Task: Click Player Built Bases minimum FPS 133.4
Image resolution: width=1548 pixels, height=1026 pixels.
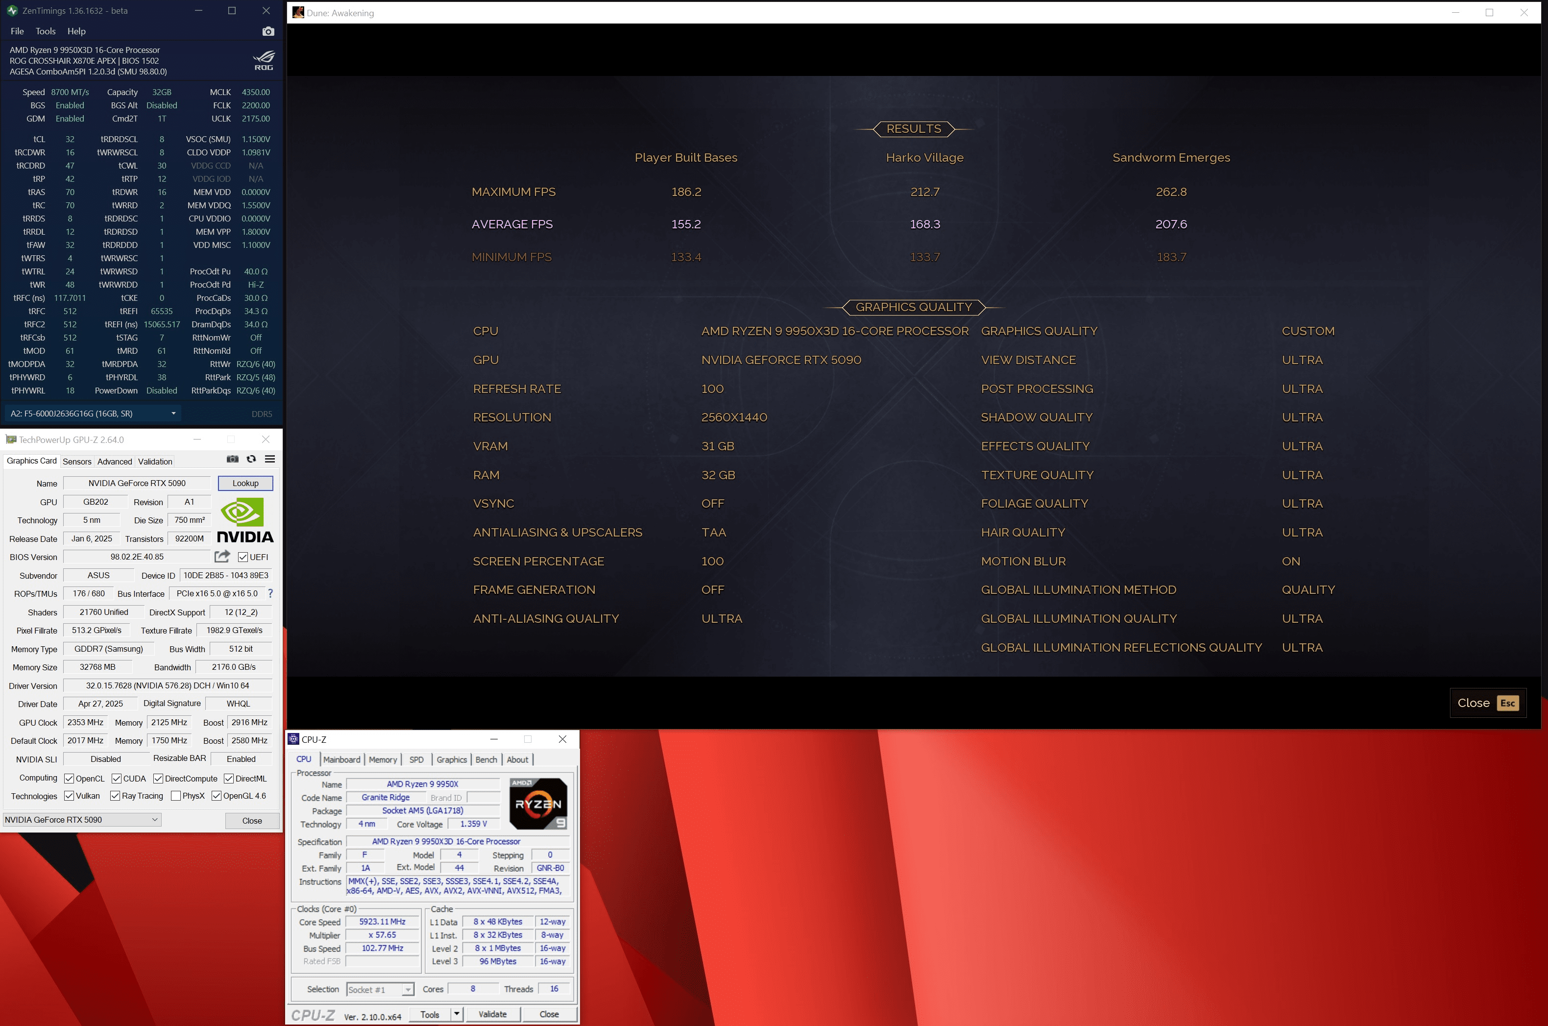Action: (686, 257)
